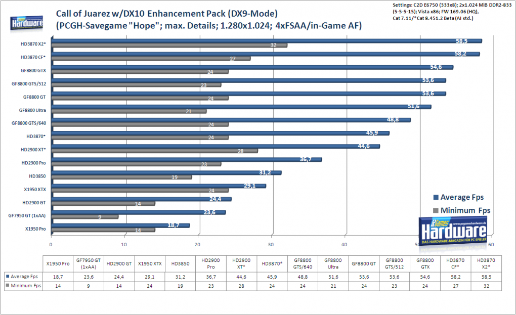The image size is (516, 315).
Task: Click the '54,6' value on GF8800 GTX bar
Action: (436, 67)
